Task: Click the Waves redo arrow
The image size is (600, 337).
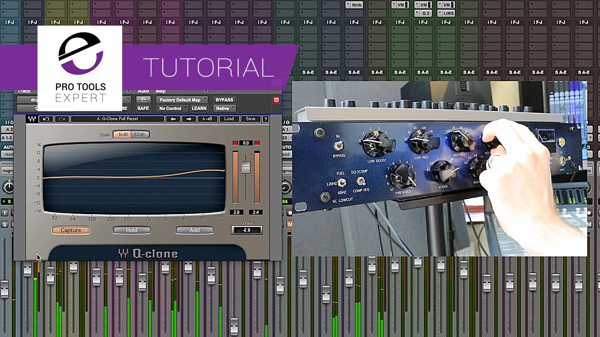Action: [62, 119]
